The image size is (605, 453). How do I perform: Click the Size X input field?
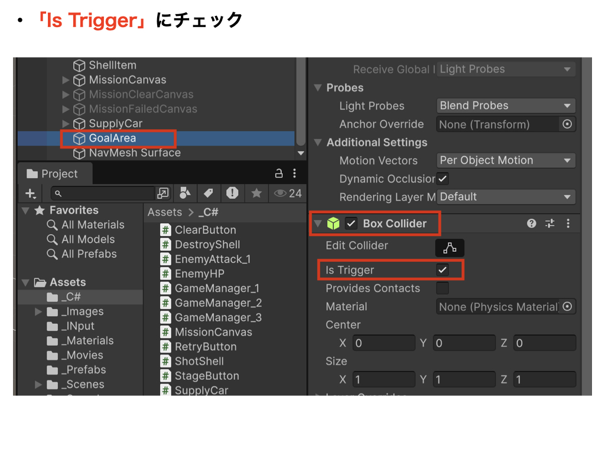click(x=384, y=380)
